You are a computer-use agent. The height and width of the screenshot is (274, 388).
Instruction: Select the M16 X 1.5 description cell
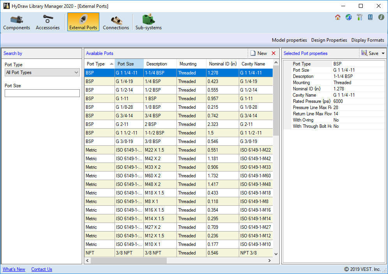click(x=160, y=210)
